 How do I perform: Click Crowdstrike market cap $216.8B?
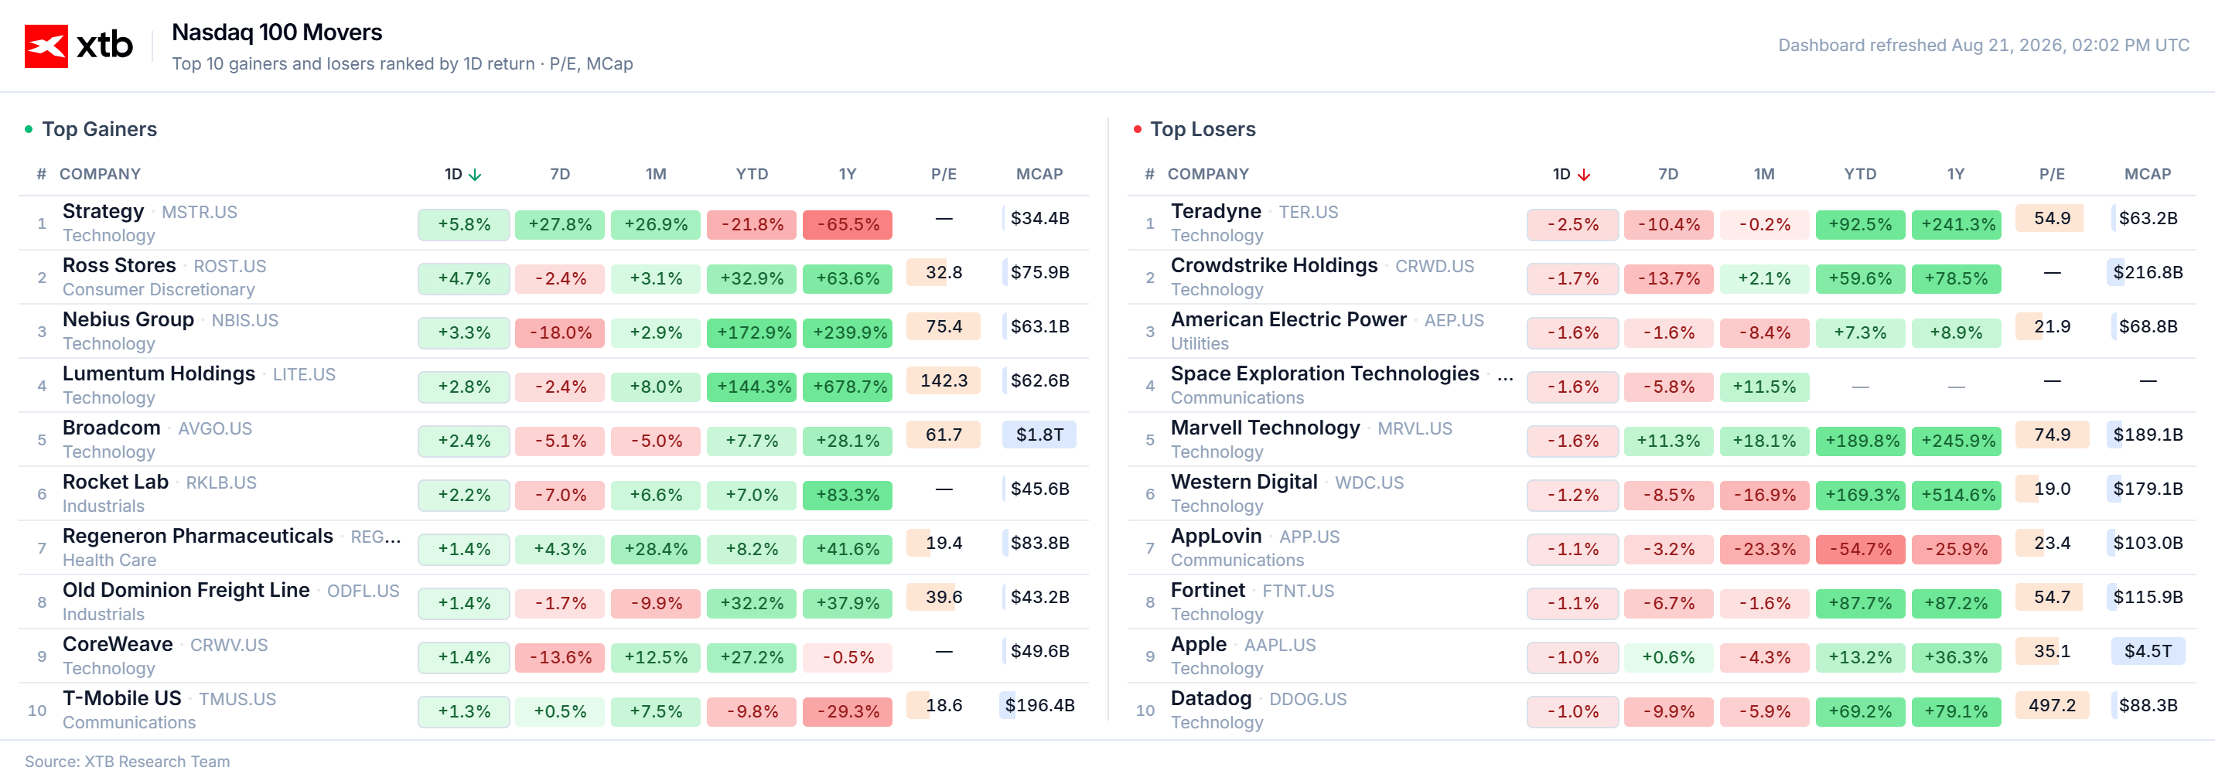click(x=2148, y=272)
